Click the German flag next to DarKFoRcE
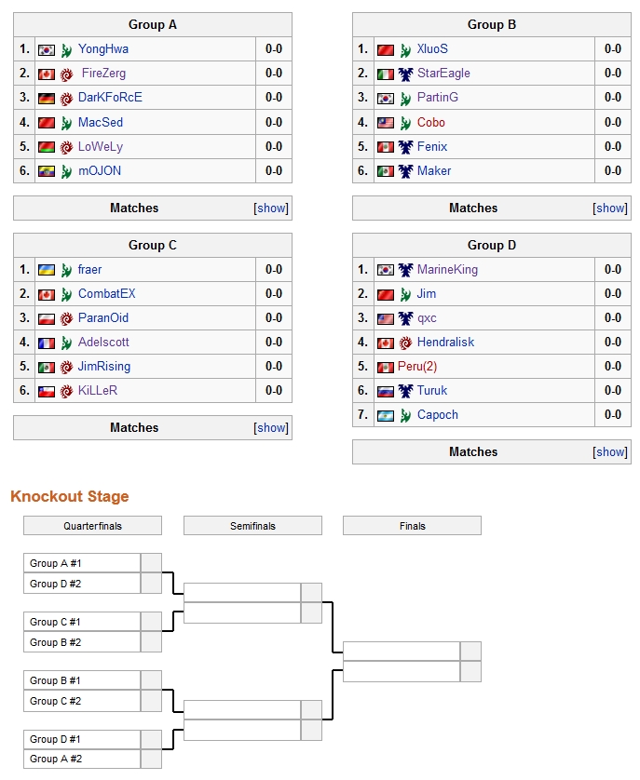 click(x=47, y=98)
